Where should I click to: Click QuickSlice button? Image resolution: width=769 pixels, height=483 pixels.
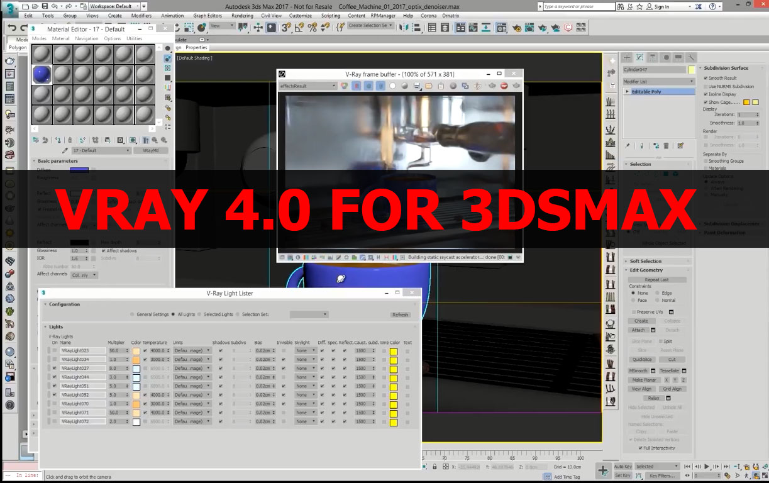click(642, 360)
